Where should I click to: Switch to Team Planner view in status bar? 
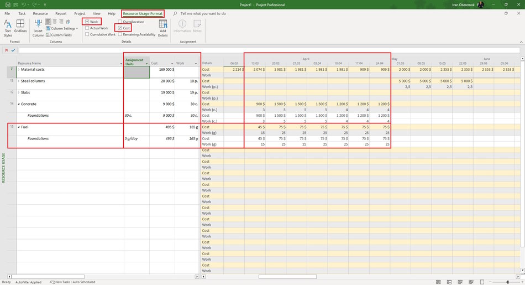tap(460, 282)
